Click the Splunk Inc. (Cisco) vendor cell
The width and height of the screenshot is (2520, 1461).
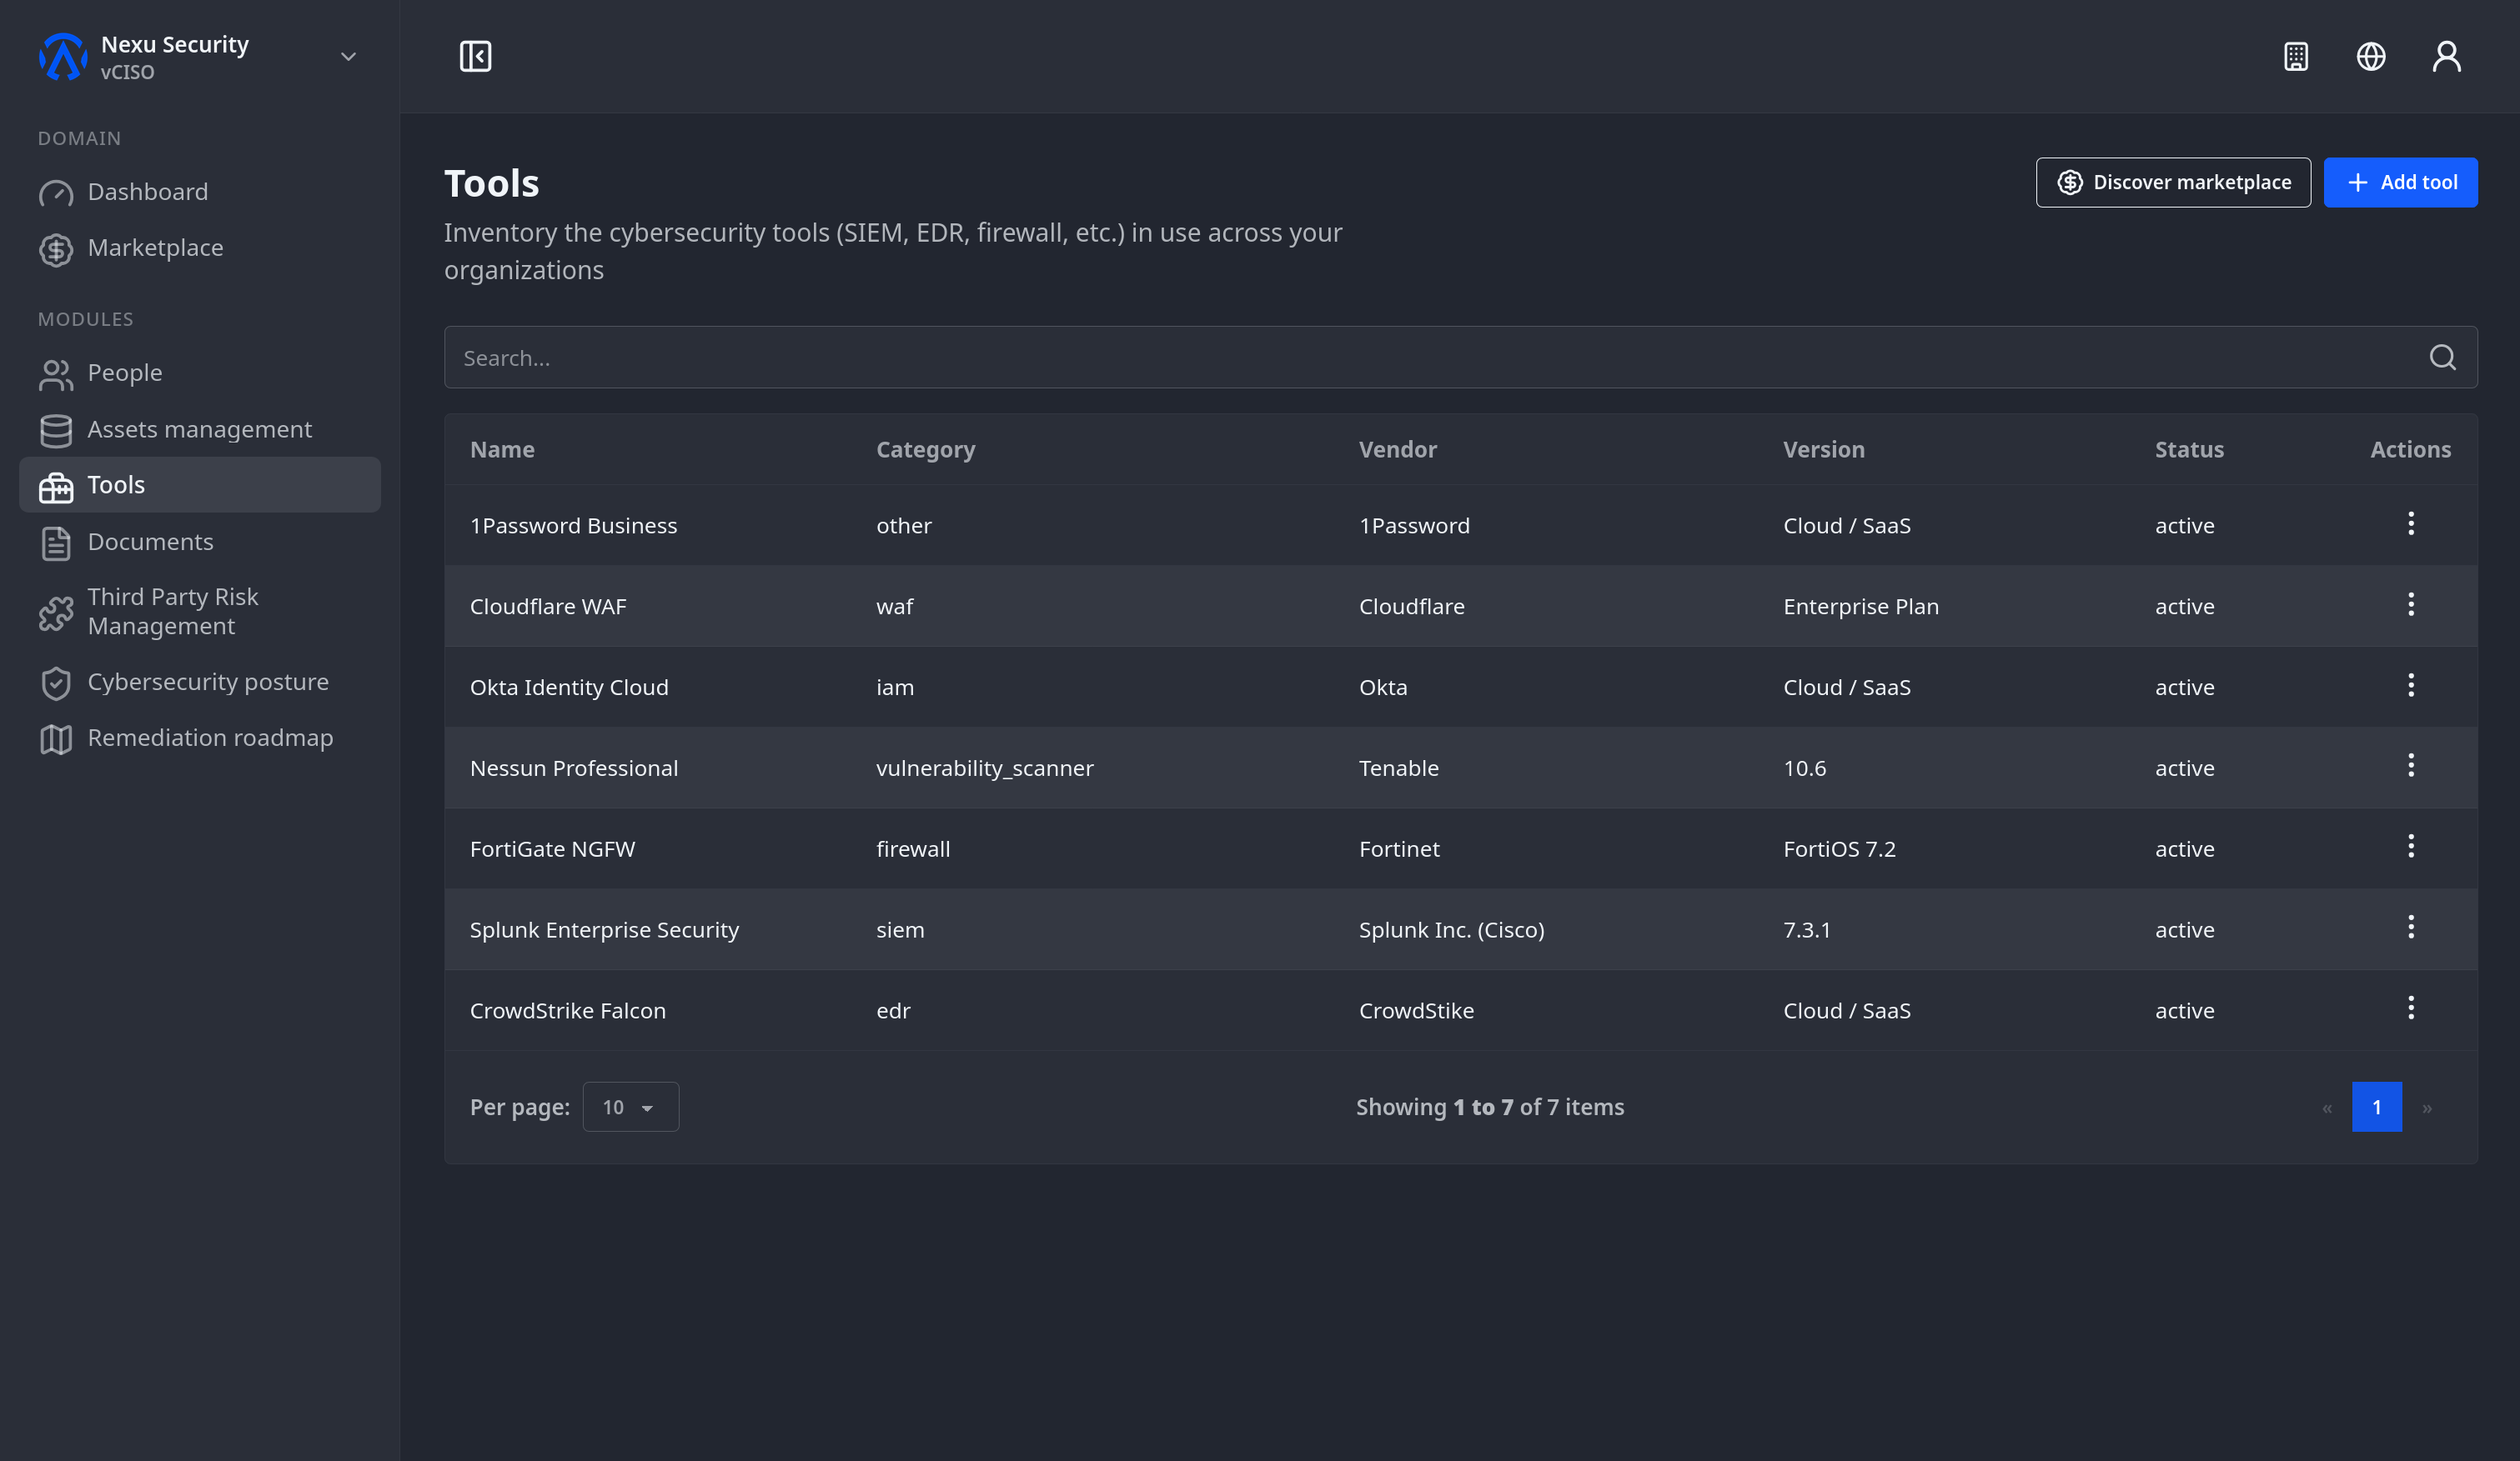click(x=1452, y=930)
